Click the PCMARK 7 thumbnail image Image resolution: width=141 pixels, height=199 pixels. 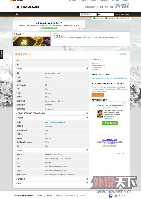[32, 41]
